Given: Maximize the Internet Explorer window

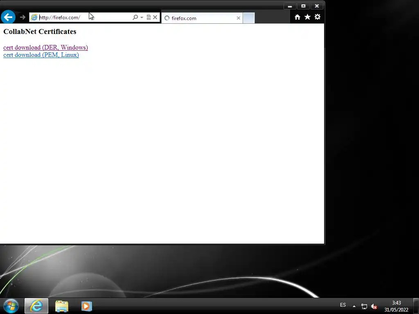Looking at the screenshot, I should [303, 6].
